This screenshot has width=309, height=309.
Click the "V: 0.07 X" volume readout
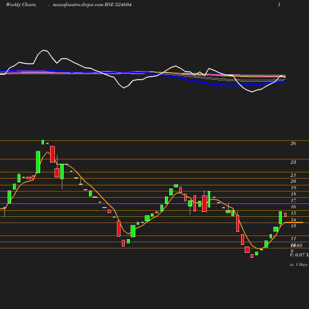(300, 255)
